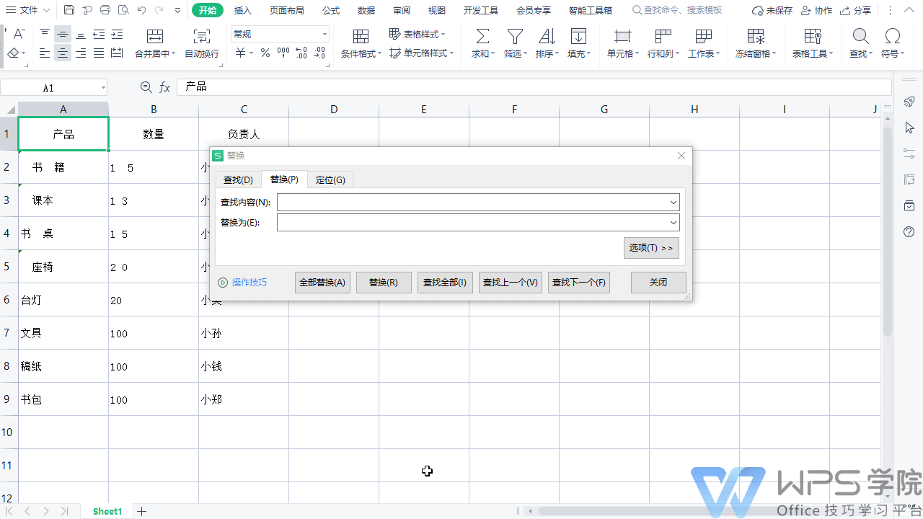Click the justify alignment icon
This screenshot has width=923, height=519.
99,53
